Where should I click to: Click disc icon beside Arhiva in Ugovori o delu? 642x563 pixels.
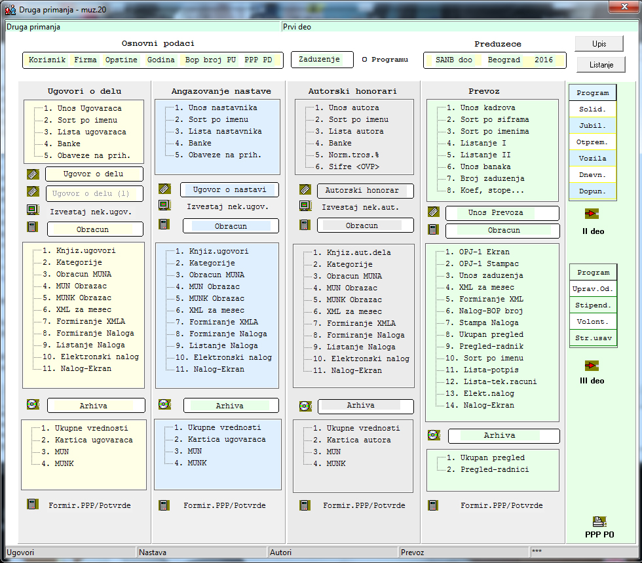pyautogui.click(x=33, y=404)
